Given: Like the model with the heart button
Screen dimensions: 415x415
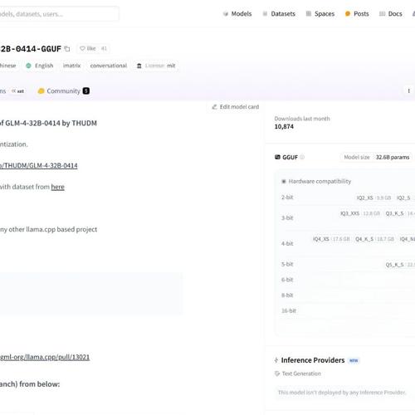Looking at the screenshot, I should coord(87,49).
